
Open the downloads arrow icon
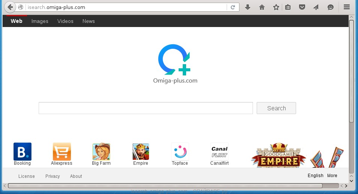(x=248, y=7)
